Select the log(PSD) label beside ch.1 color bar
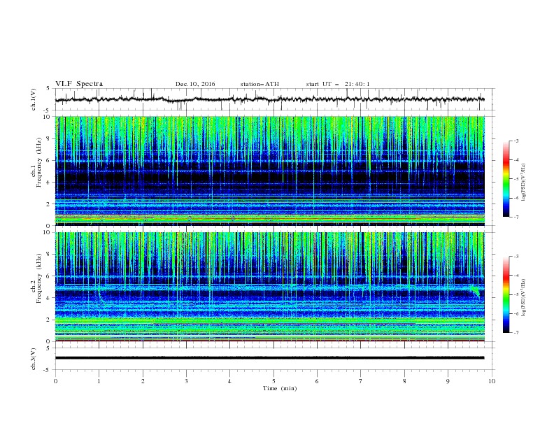554x428 pixels. (523, 183)
